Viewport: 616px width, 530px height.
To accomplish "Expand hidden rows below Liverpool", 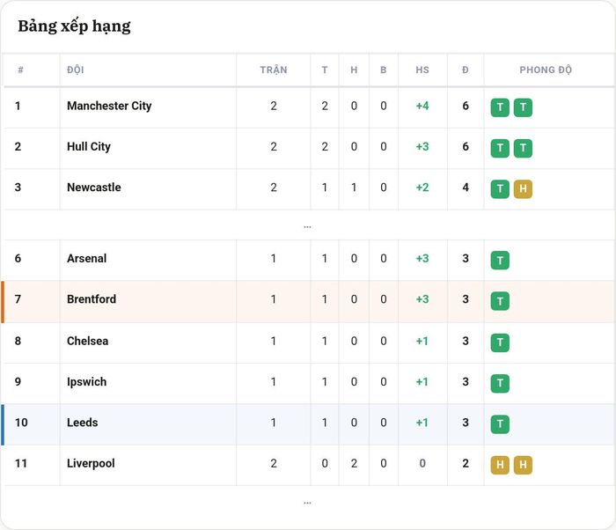I will (x=307, y=503).
